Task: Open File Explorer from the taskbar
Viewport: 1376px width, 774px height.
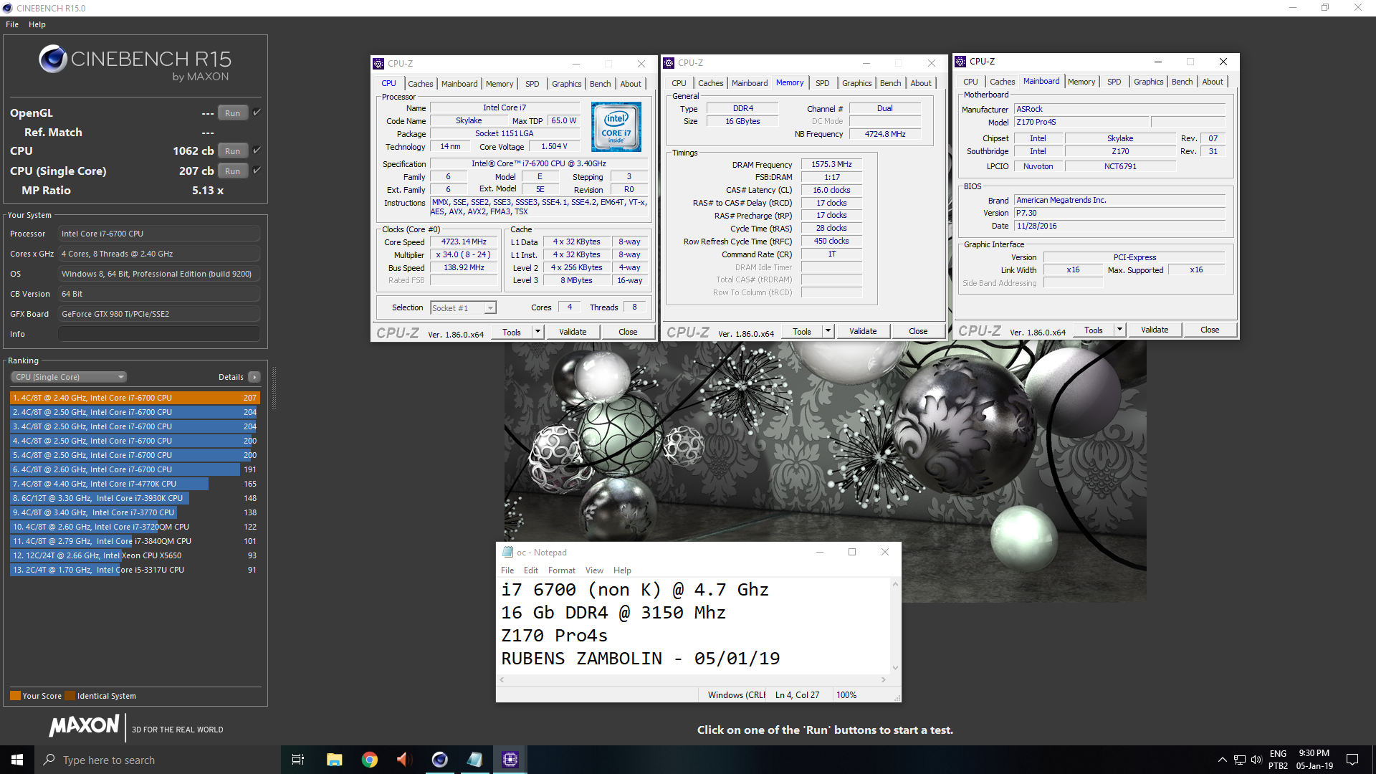Action: pos(334,760)
